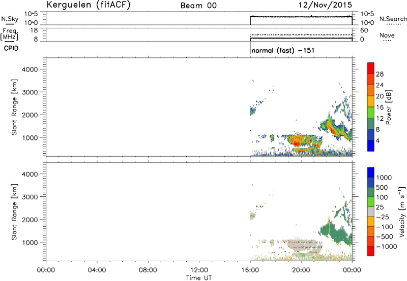Click the 'CPID' label
This screenshot has height=281, width=407.
click(11, 48)
